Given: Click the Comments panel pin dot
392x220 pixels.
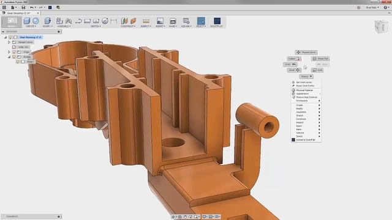Looking at the screenshot, I should click(59, 216).
